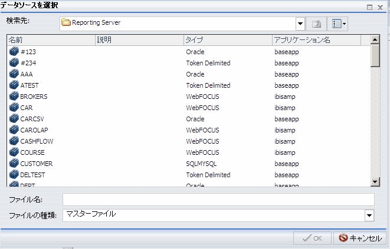
Task: Open the ファイルの種類 dropdown arrow
Action: pyautogui.click(x=369, y=215)
